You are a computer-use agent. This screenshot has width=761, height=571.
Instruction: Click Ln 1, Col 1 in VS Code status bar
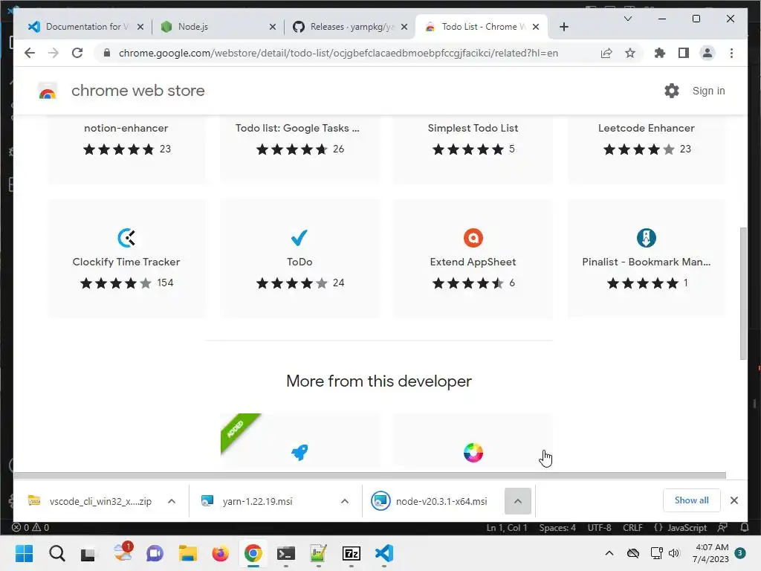point(507,527)
